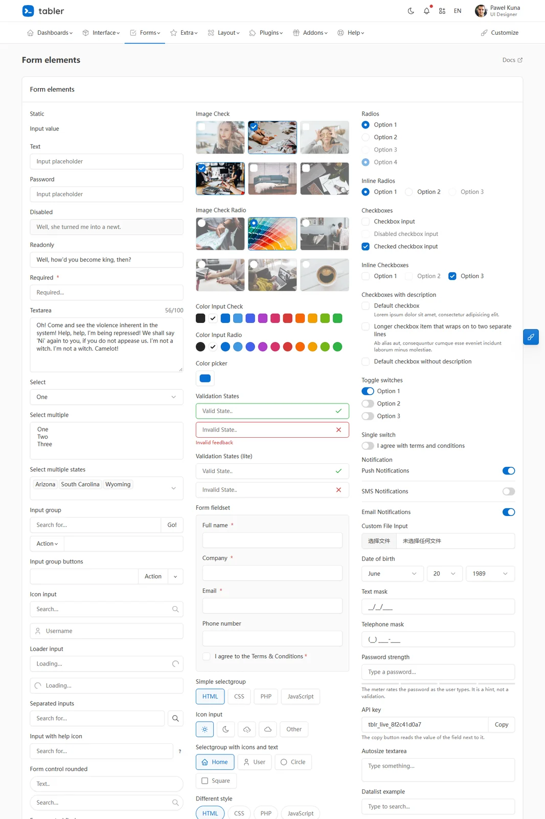
Task: Click the floating blue settings brush button
Action: [x=531, y=337]
